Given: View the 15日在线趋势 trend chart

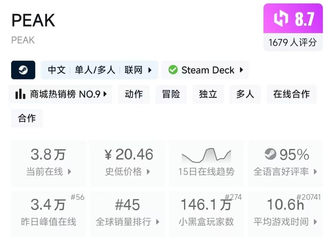Looking at the screenshot, I should pos(206,163).
